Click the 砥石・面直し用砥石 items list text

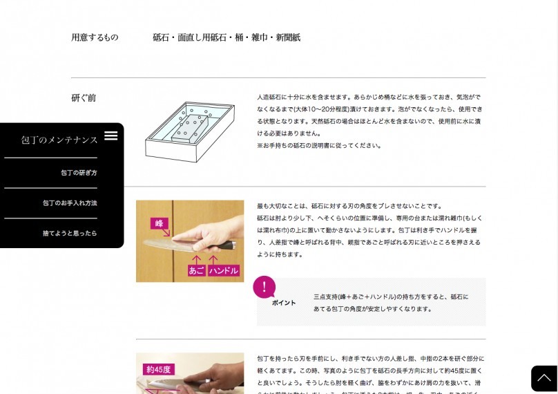coord(227,37)
